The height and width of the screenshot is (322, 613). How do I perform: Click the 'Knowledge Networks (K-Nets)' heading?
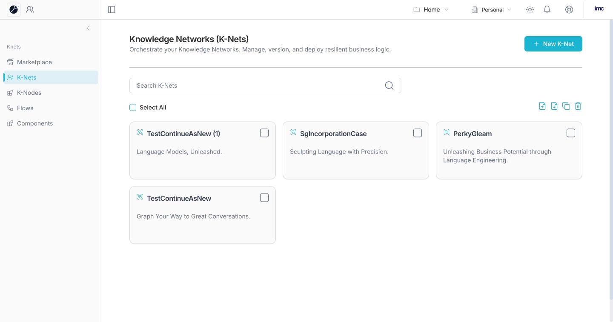click(189, 39)
